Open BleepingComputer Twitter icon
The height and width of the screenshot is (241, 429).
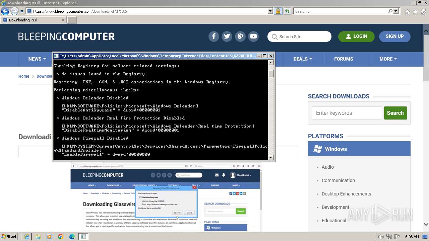coord(227,36)
